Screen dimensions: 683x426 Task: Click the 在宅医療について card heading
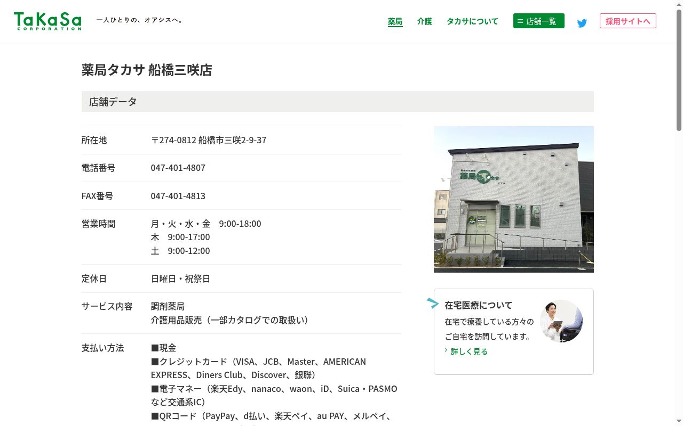(x=478, y=305)
